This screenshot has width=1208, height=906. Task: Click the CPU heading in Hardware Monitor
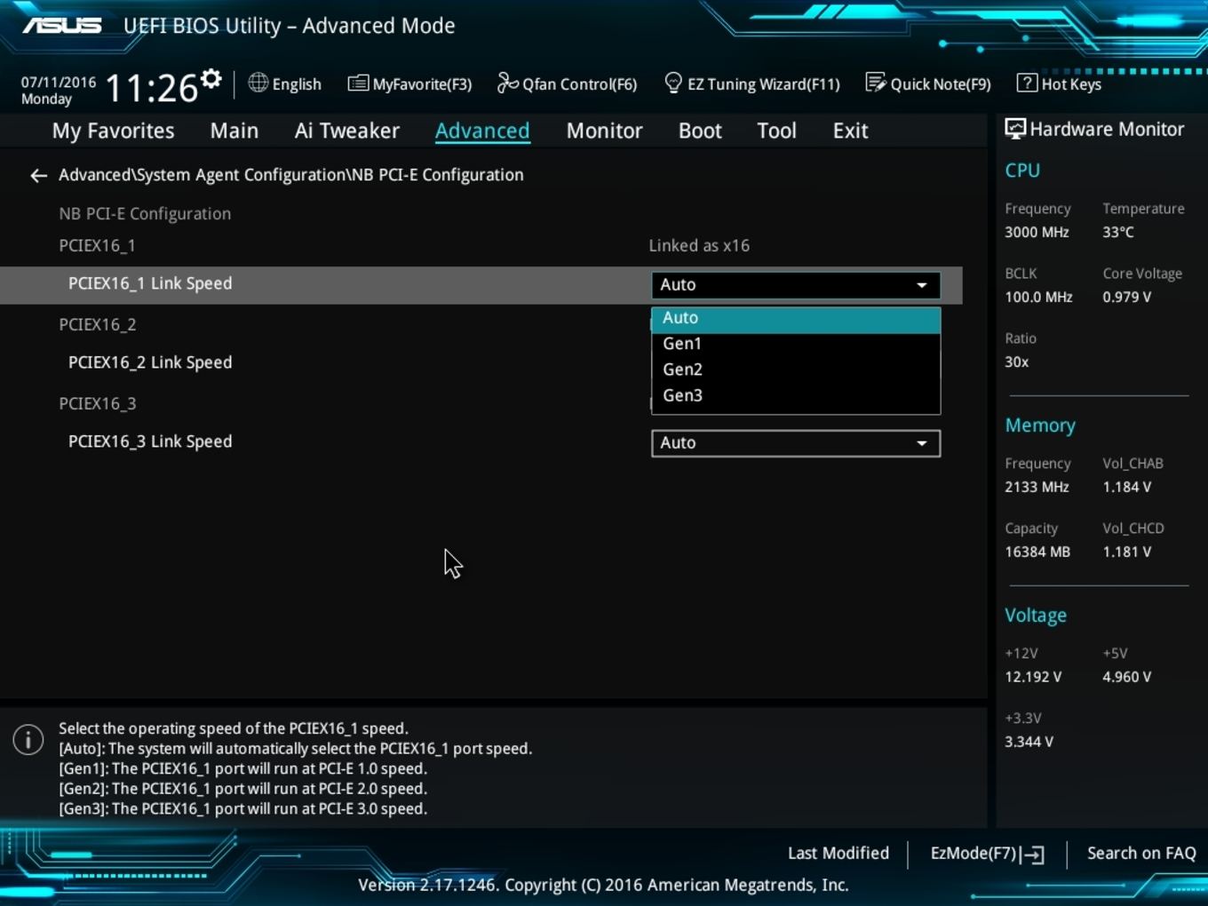pyautogui.click(x=1022, y=171)
